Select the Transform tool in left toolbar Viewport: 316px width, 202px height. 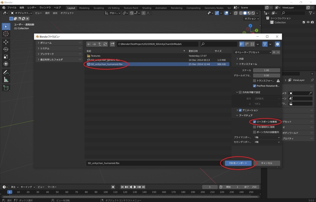pos(6,64)
